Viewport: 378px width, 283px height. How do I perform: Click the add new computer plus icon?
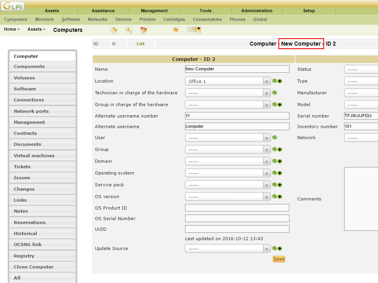pos(114,30)
